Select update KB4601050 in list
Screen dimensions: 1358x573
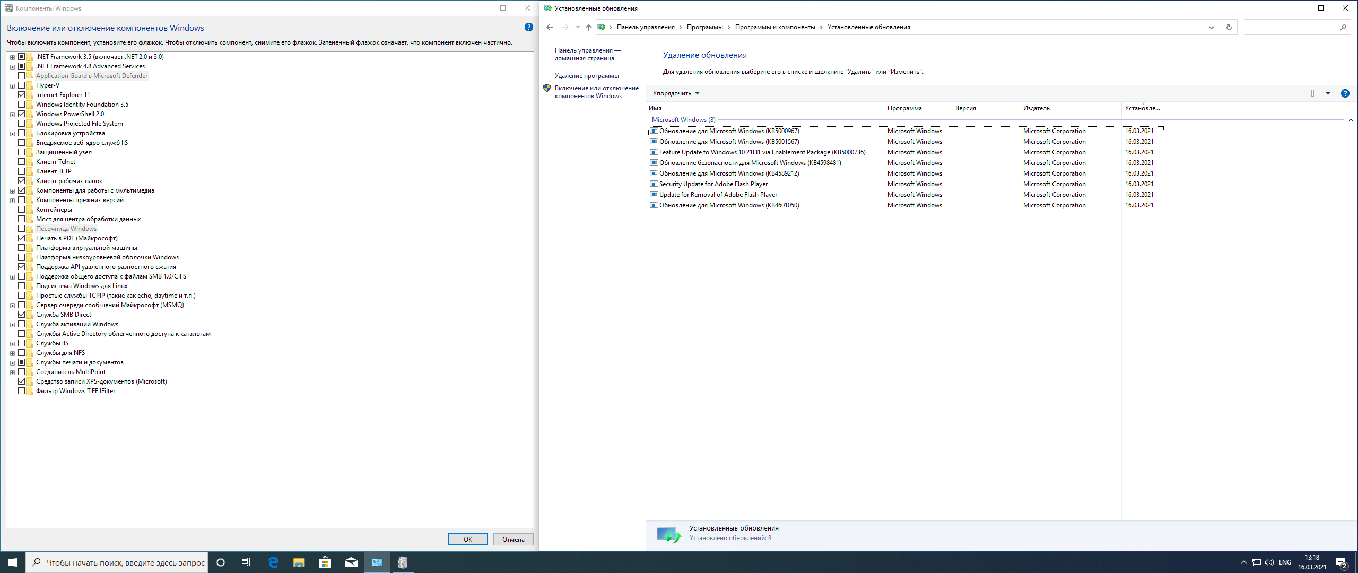pyautogui.click(x=906, y=205)
